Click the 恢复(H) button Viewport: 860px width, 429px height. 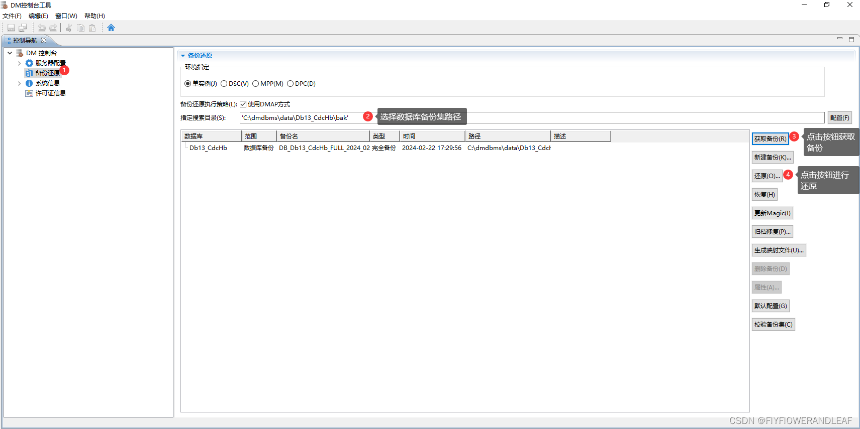[x=765, y=195]
